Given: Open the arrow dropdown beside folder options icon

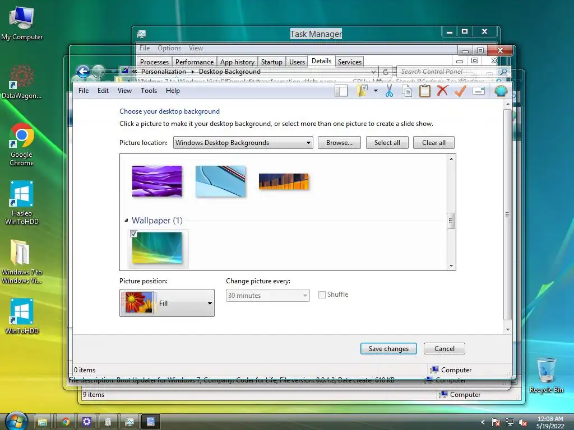Looking at the screenshot, I should tap(376, 91).
